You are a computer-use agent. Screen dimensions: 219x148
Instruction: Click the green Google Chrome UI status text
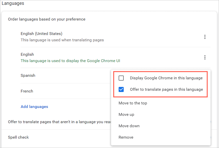70,61
